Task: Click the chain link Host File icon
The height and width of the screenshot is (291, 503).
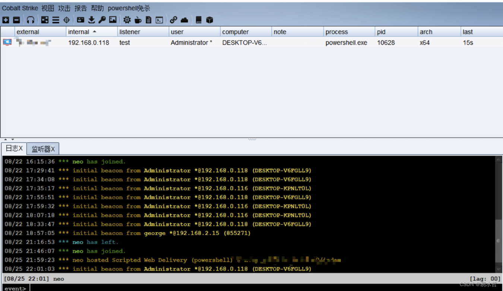Action: click(173, 20)
